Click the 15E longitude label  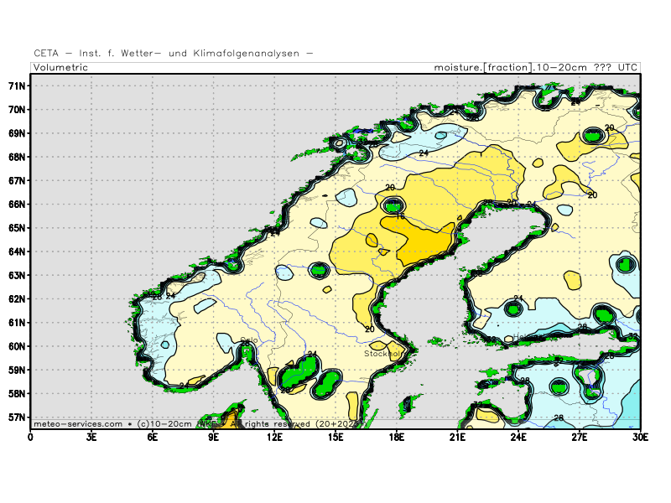(335, 437)
